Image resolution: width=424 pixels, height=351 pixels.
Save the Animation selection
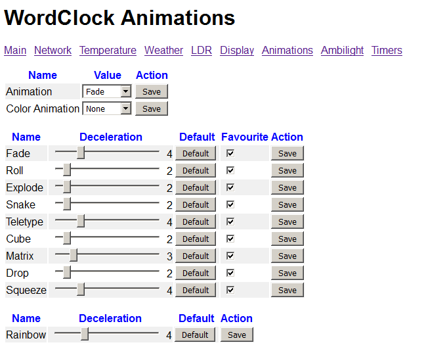[152, 91]
